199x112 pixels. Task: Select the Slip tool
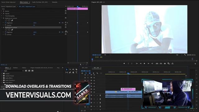[67, 72]
